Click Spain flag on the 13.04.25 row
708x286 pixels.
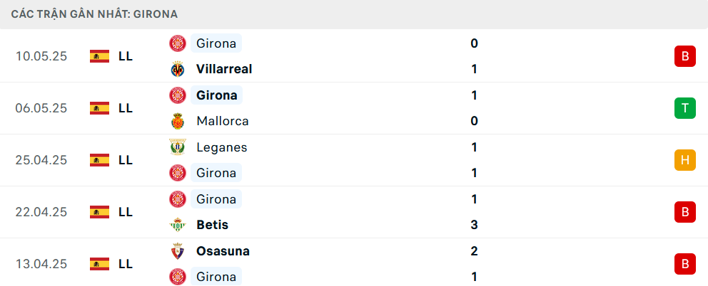pyautogui.click(x=99, y=264)
